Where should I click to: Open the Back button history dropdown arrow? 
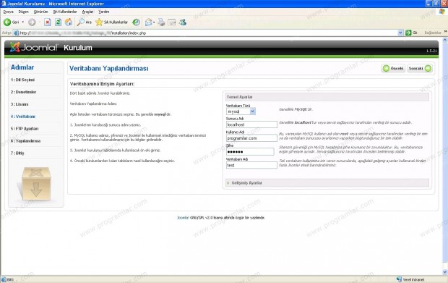click(23, 22)
